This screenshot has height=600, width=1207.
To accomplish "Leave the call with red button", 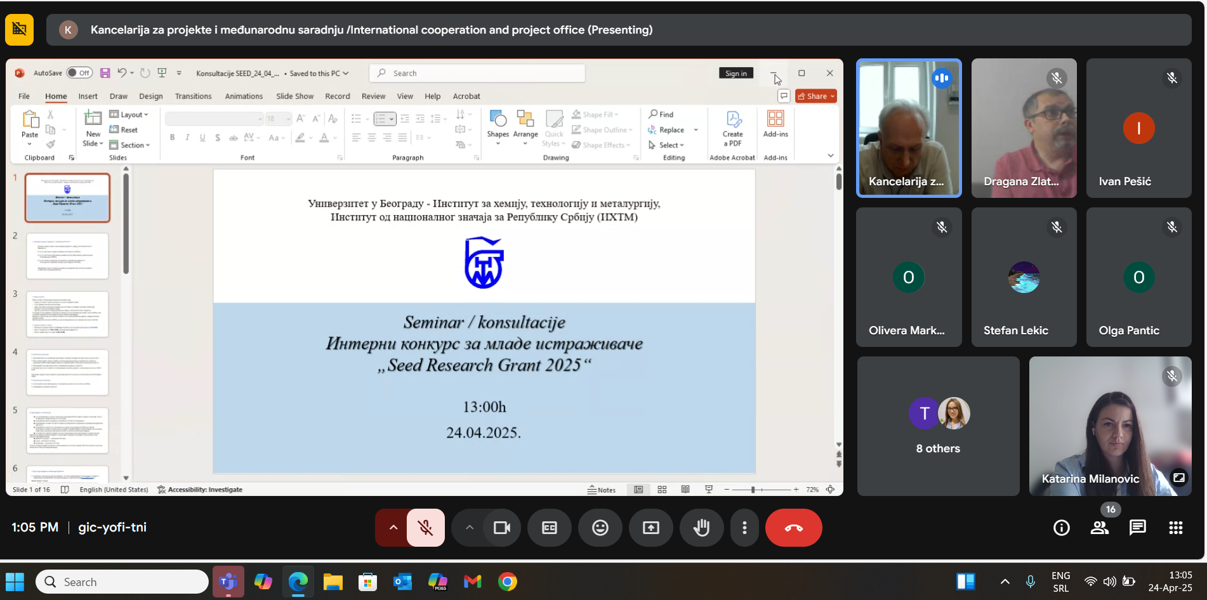I will [793, 528].
